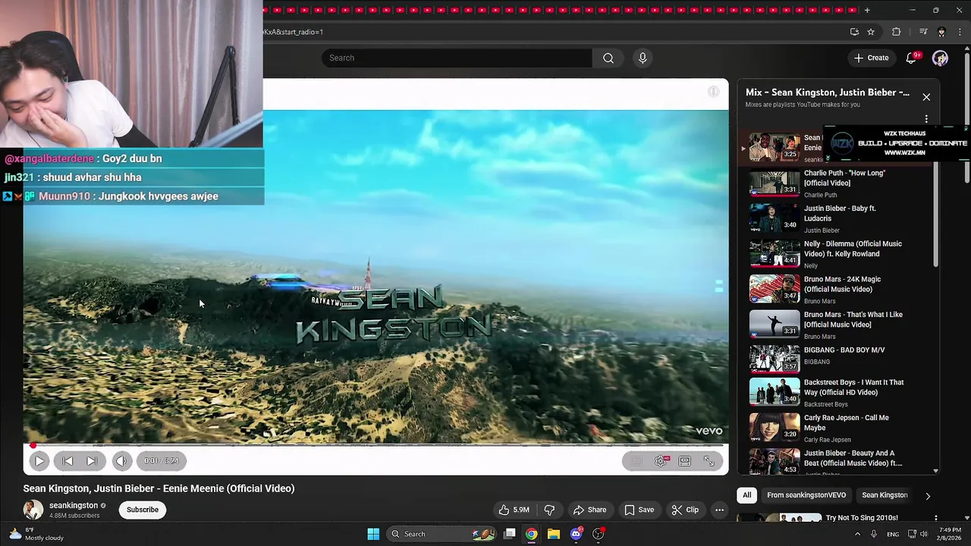971x546 pixels.
Task: Click the YouTube search magnifier button
Action: pyautogui.click(x=608, y=58)
